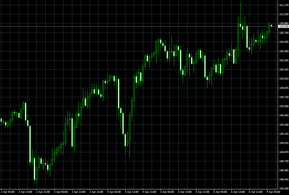Click the 151.030 price axis label
Screen dimensions: 289x195
pos(284,14)
